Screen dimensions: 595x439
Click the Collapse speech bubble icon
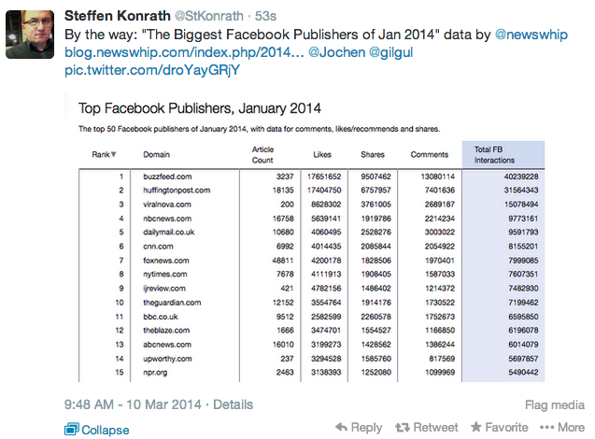pyautogui.click(x=72, y=430)
